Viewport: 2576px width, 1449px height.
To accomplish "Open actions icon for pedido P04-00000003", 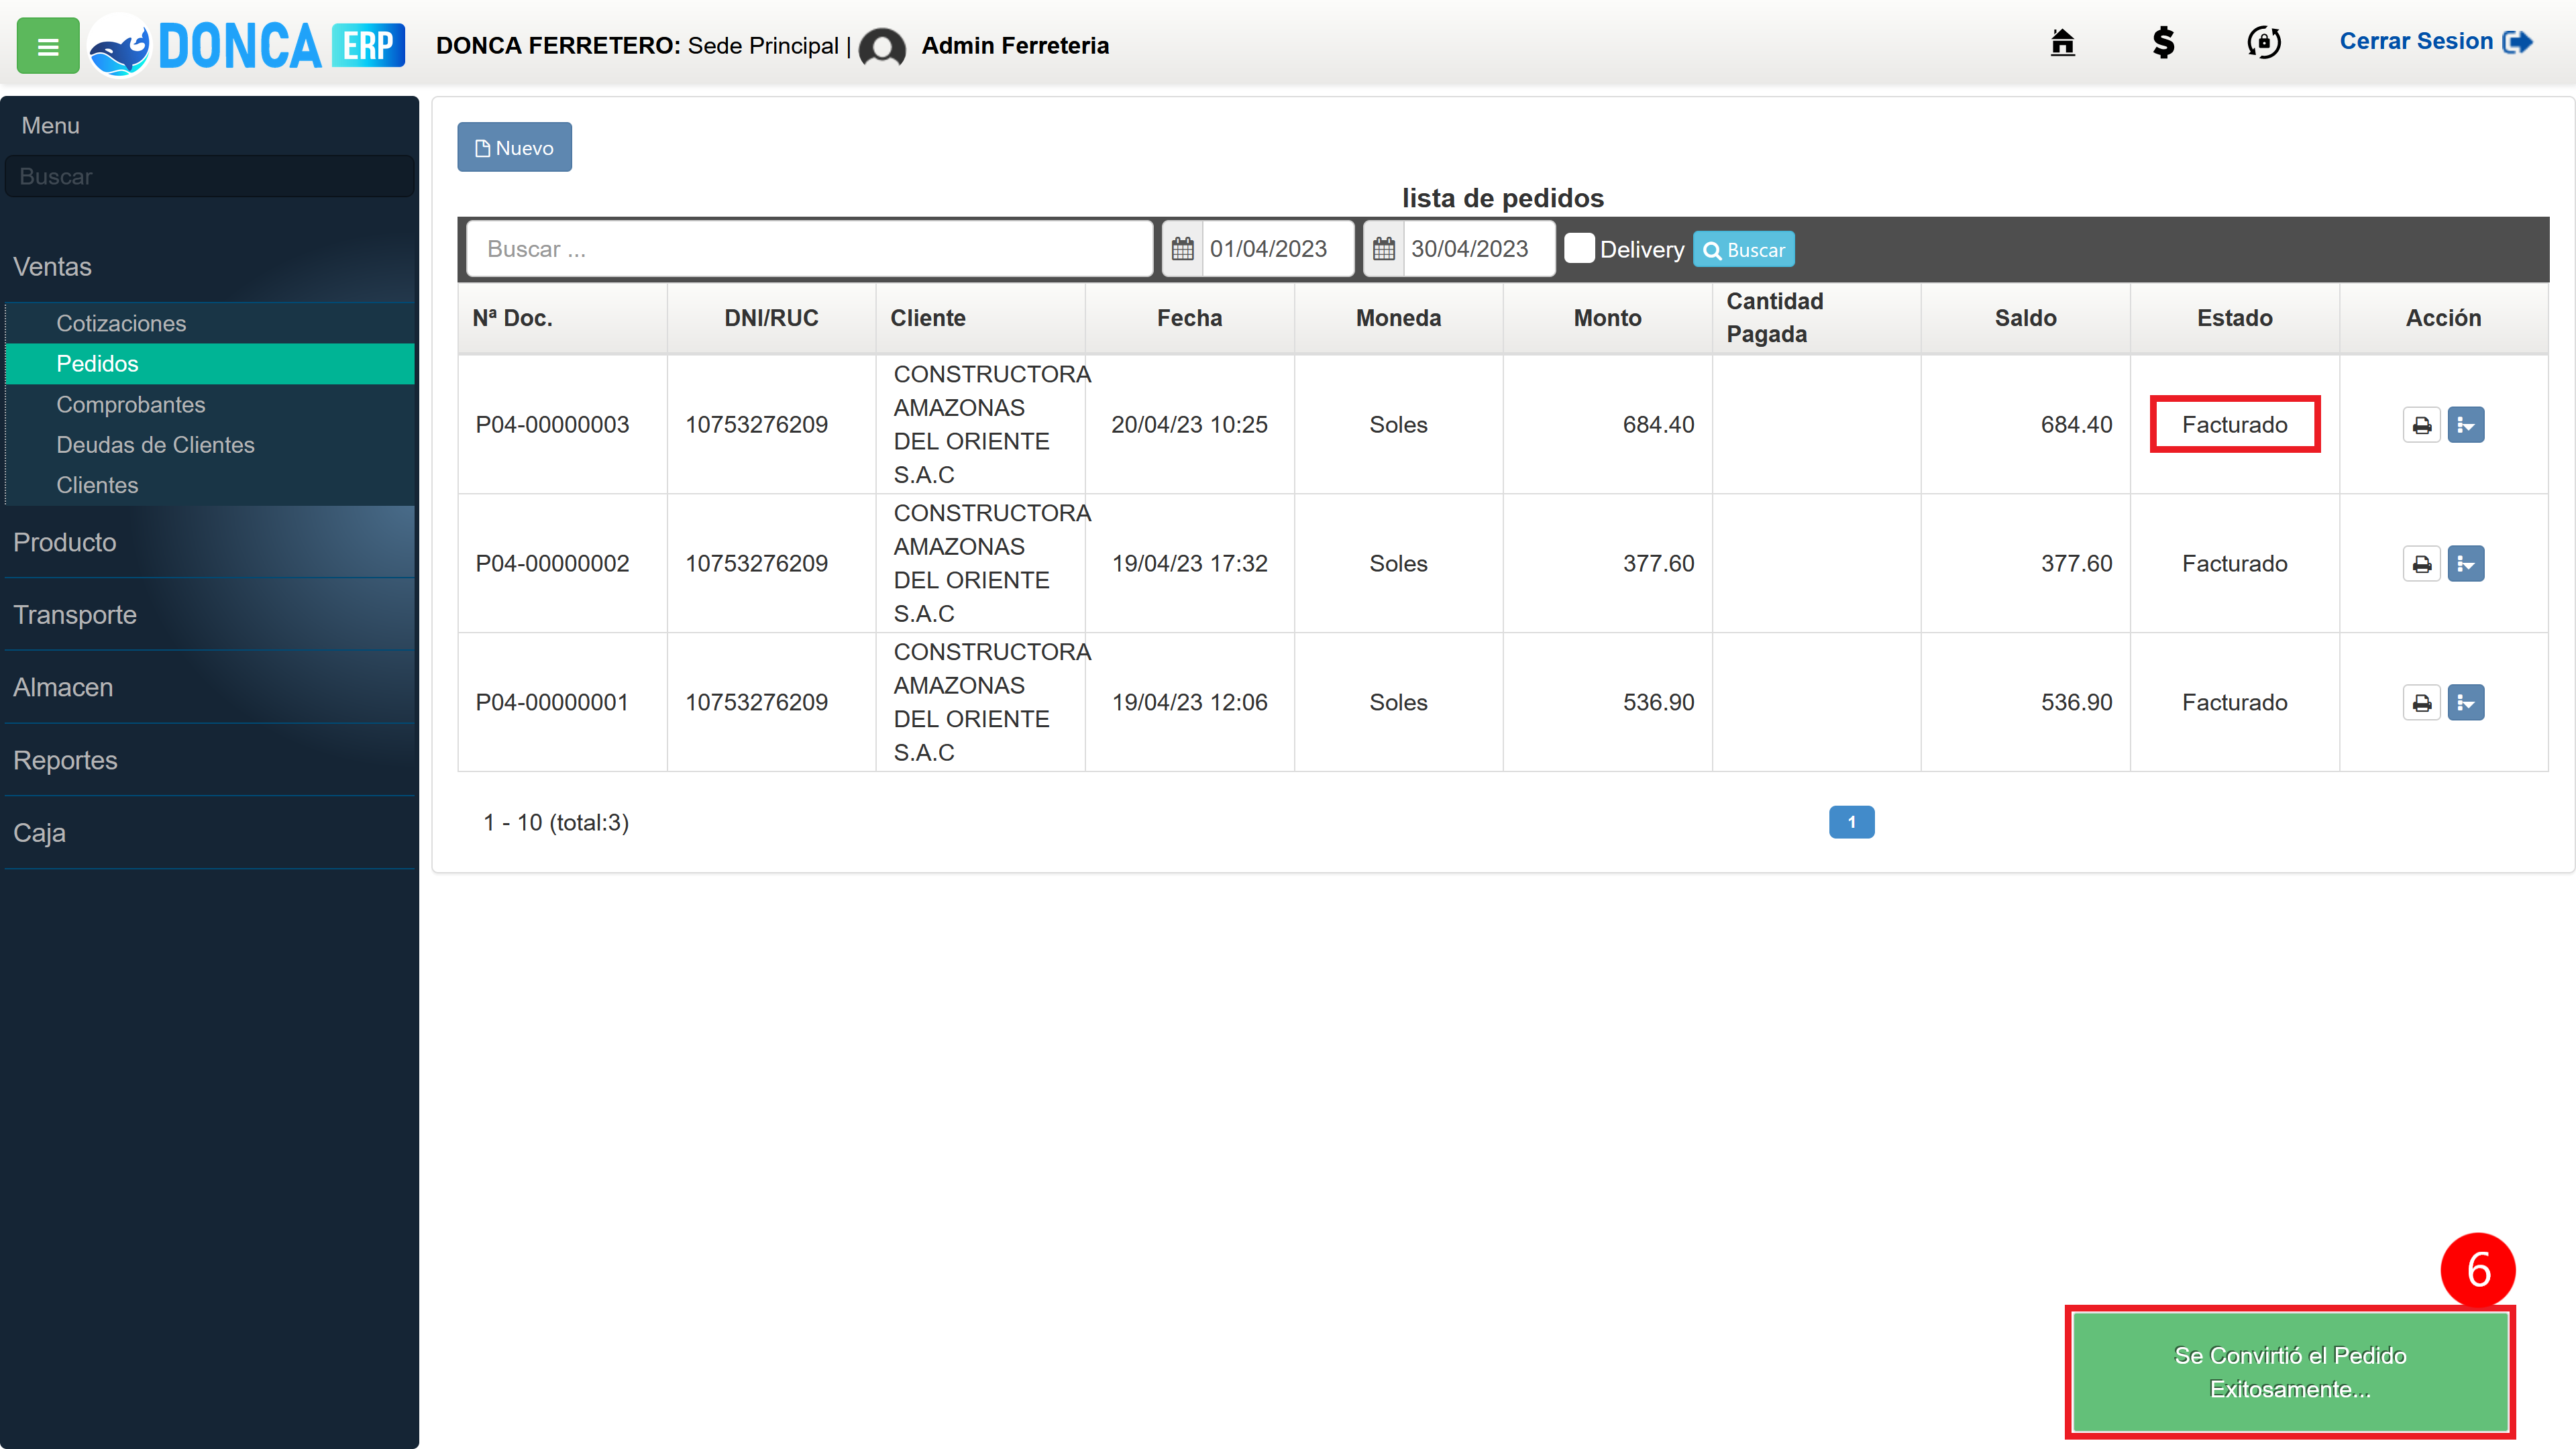I will click(2465, 425).
